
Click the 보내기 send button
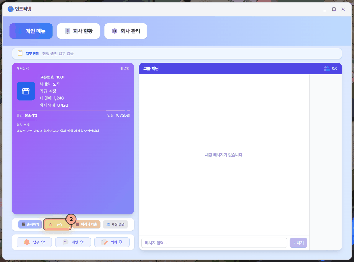pyautogui.click(x=299, y=243)
